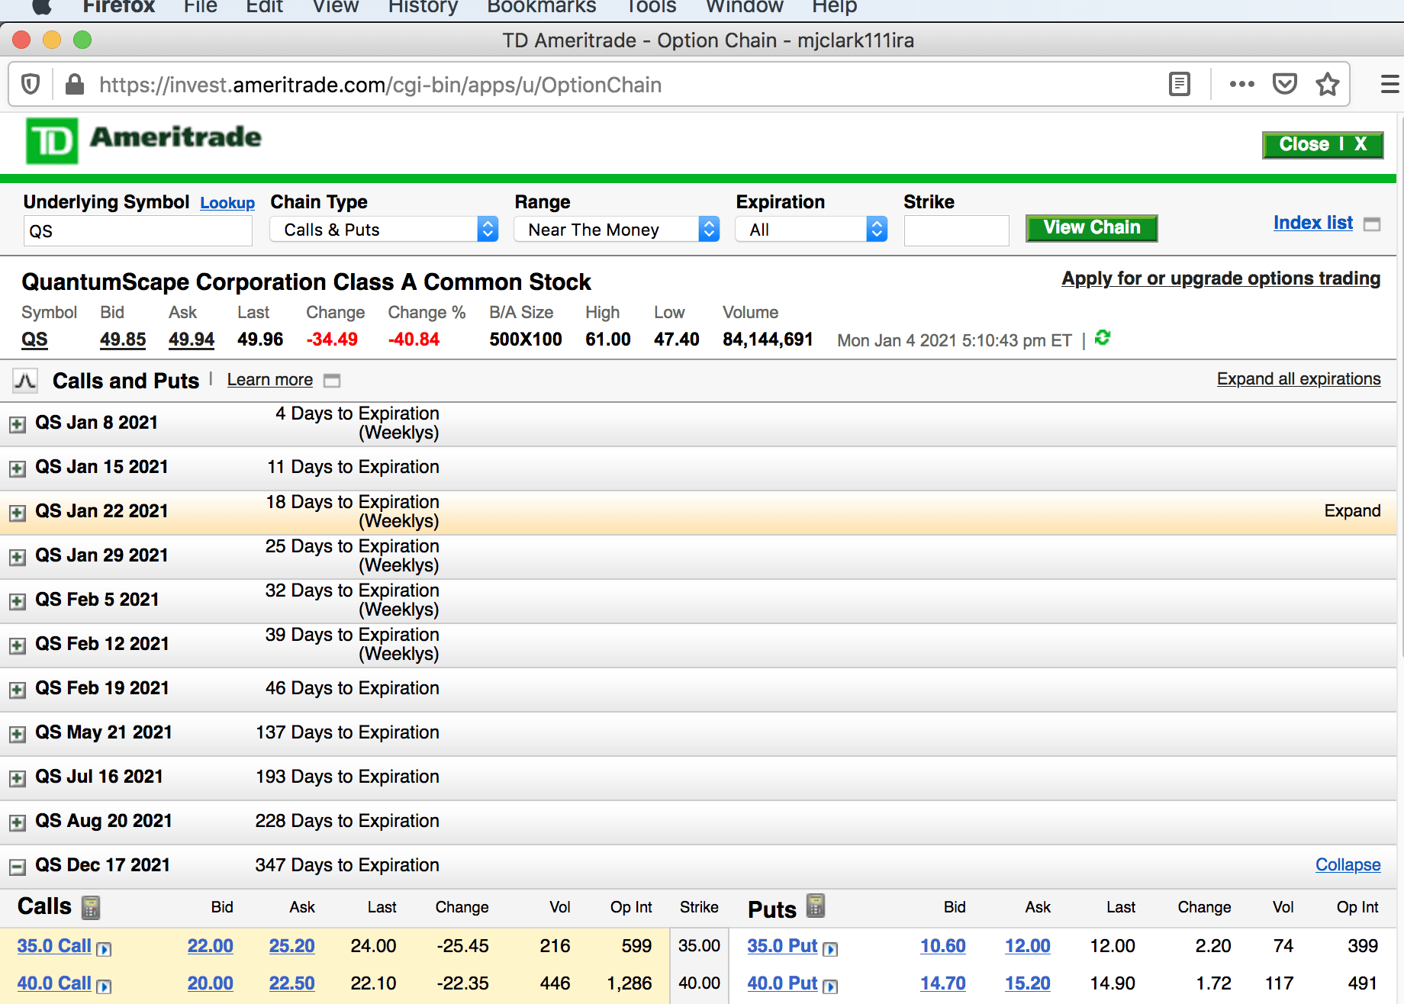Expand the QS Aug 20 2021 expiration
Screen dimensions: 1404x1004
(x=17, y=822)
